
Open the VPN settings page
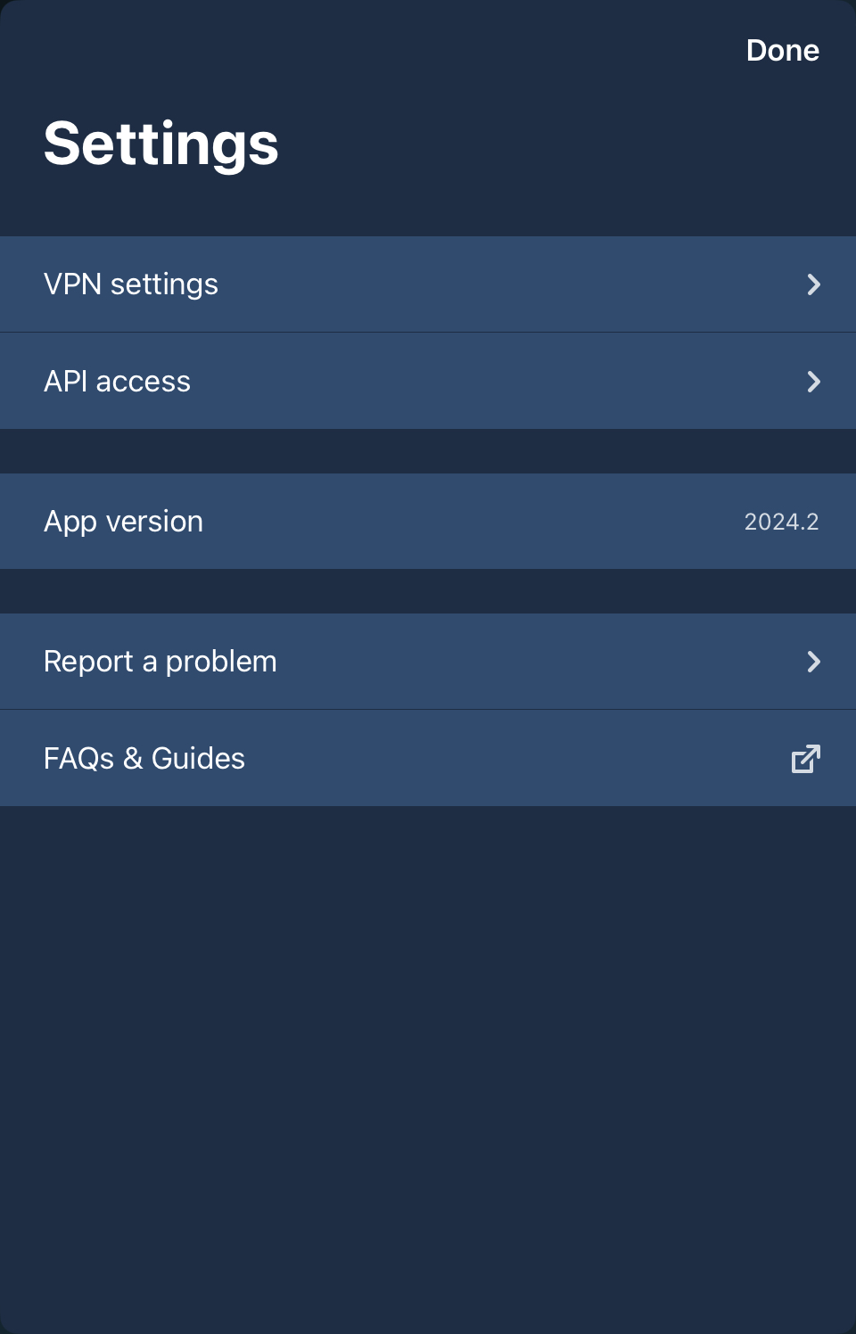click(428, 284)
